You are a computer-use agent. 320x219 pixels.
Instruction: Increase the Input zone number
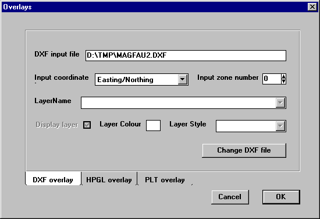click(283, 76)
